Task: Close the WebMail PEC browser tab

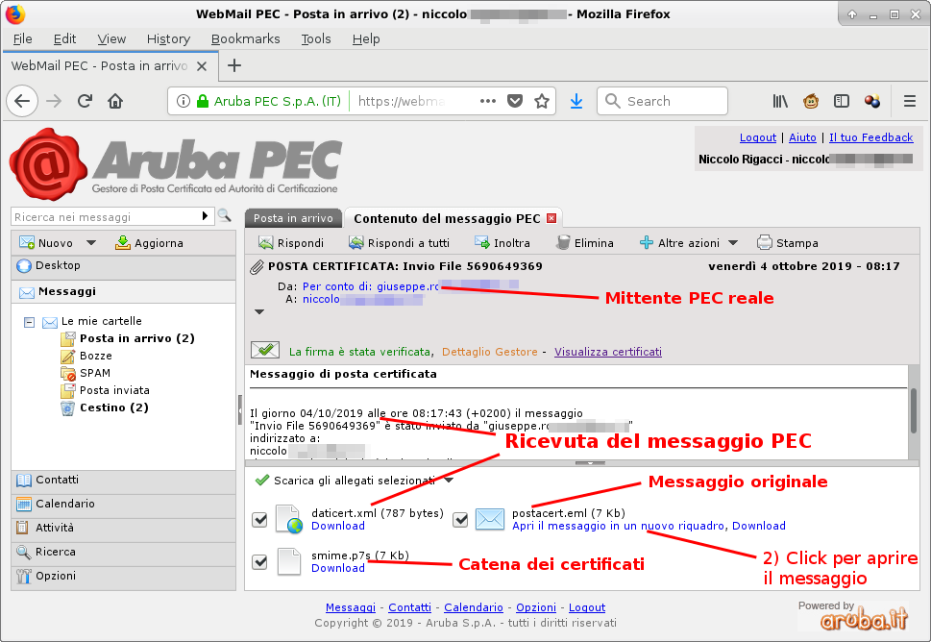Action: coord(202,66)
